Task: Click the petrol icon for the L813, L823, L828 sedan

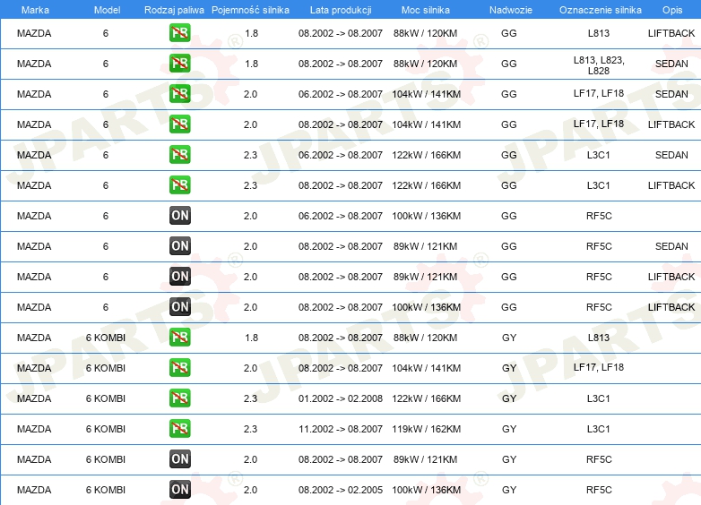Action: tap(179, 64)
